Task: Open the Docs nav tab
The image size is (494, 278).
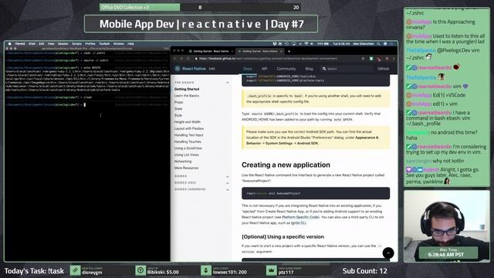Action: [x=247, y=69]
